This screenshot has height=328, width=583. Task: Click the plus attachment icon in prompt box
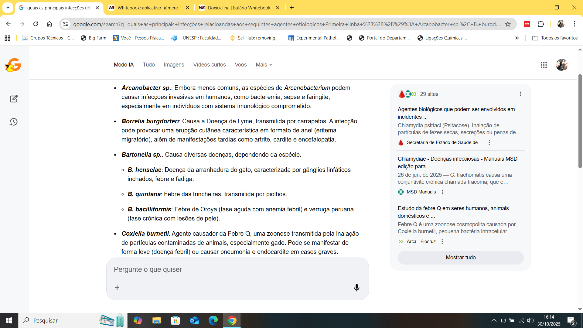pos(117,288)
